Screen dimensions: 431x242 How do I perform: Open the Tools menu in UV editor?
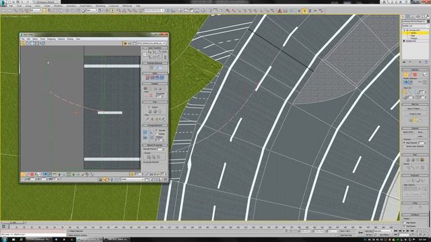click(x=42, y=39)
